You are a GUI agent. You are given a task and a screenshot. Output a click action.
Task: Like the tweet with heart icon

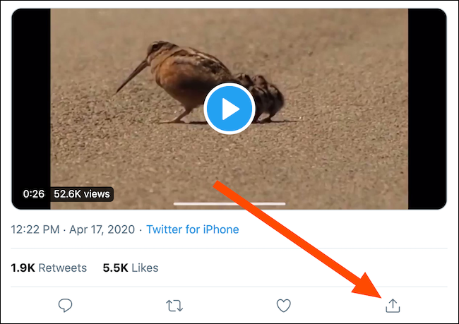283,306
